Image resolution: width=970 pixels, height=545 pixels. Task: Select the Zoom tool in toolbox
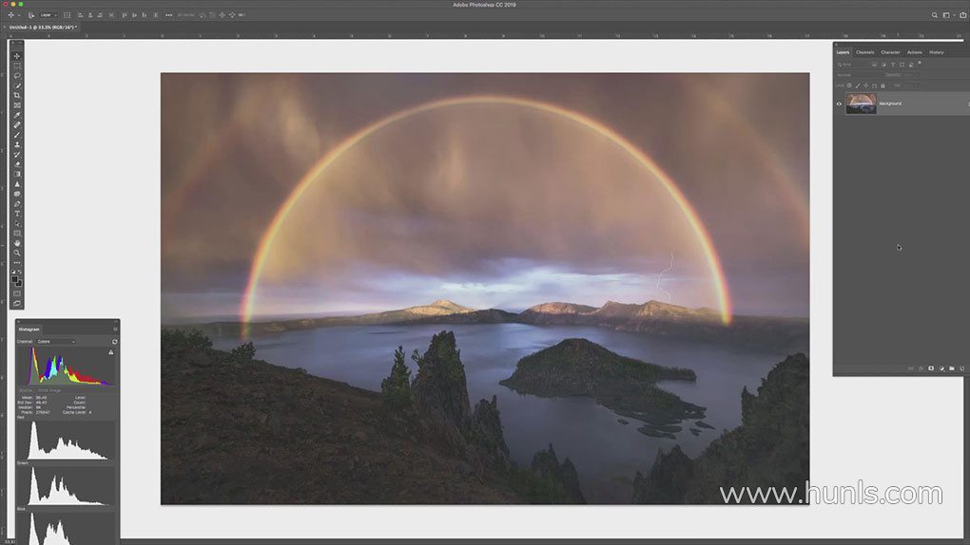coord(17,254)
